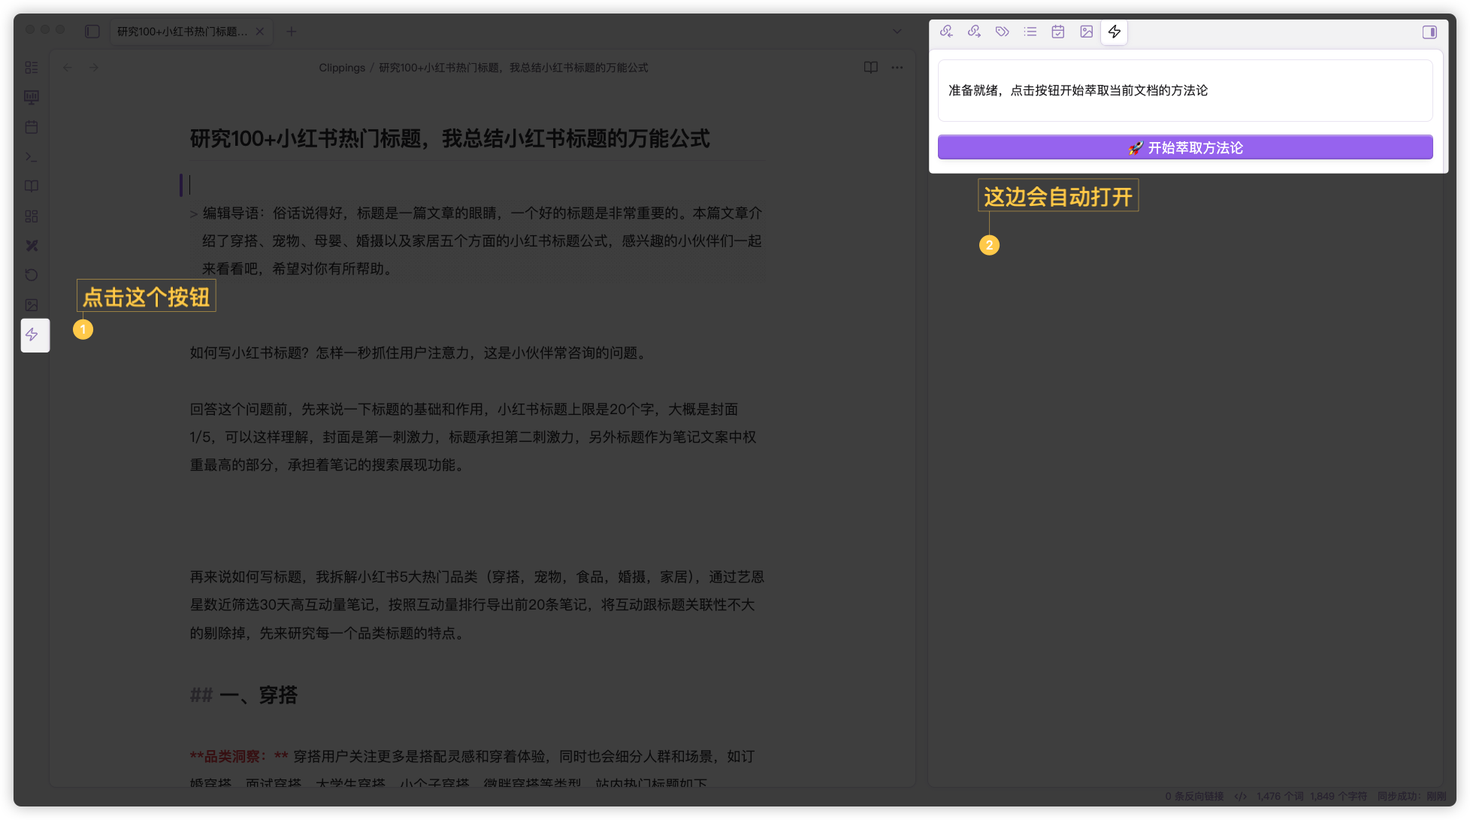Add a new tab with the plus icon
Image resolution: width=1470 pixels, height=820 pixels.
(292, 32)
